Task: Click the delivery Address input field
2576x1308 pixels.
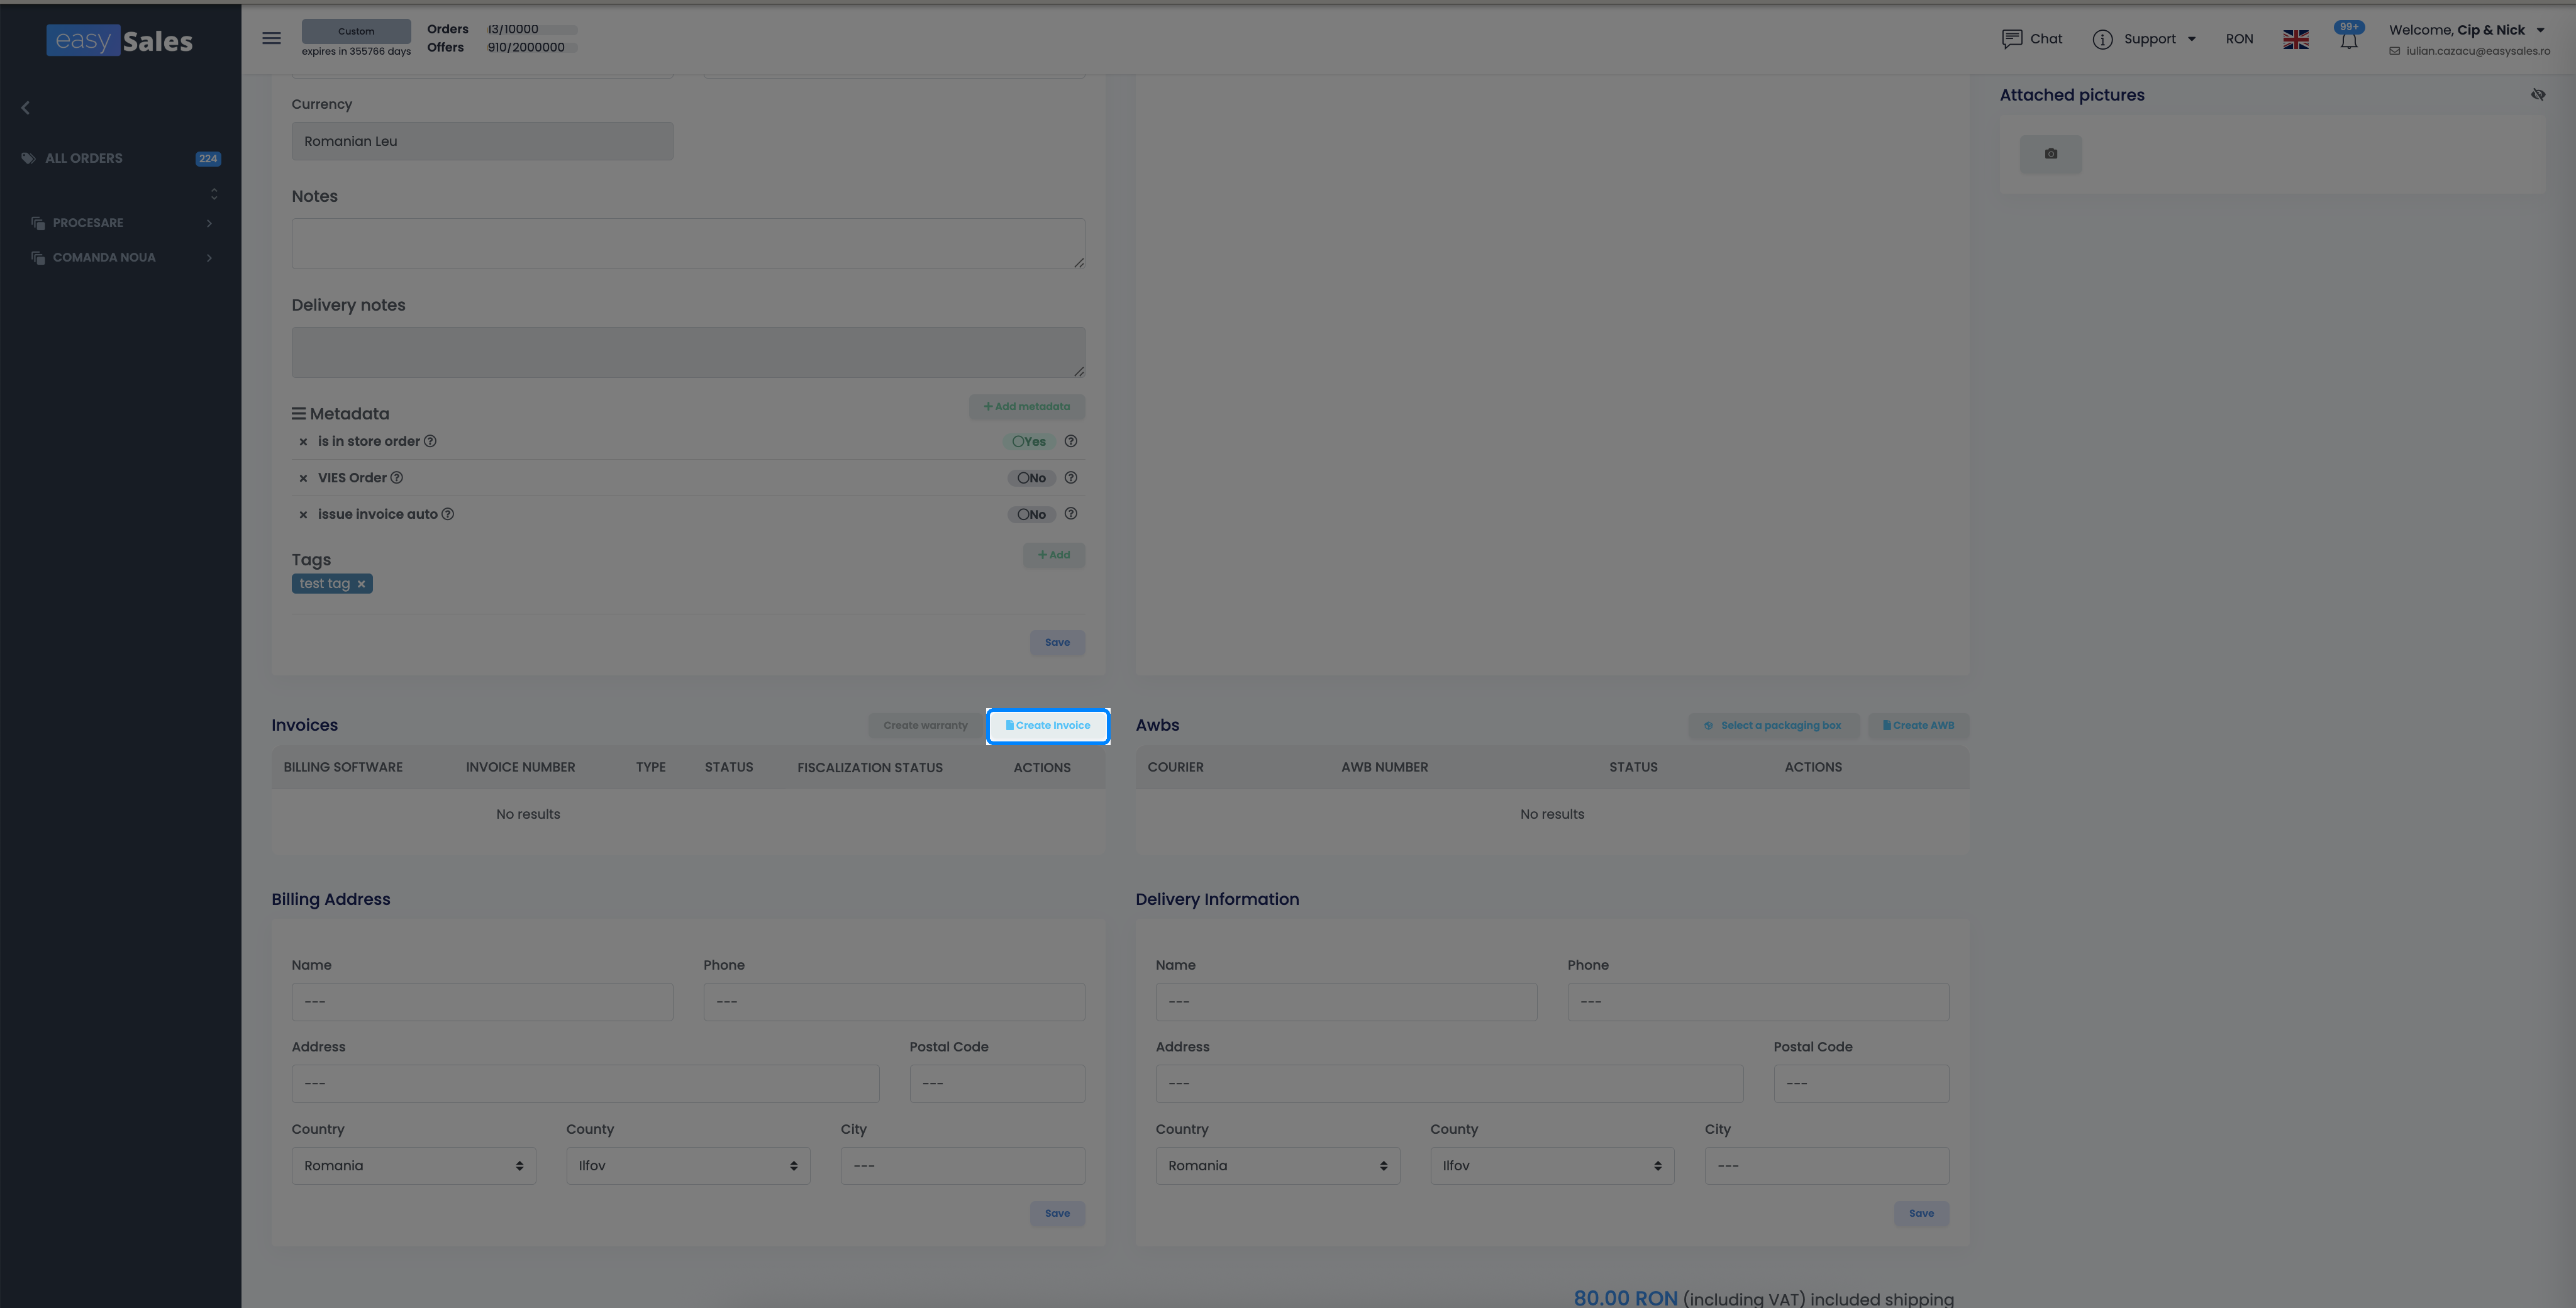Action: click(x=1449, y=1084)
